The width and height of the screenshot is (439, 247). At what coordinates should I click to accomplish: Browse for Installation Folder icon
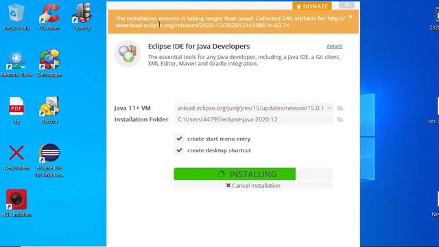click(x=340, y=119)
